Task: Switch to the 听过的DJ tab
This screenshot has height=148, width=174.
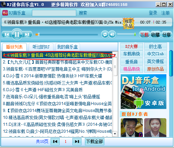Action: pyautogui.click(x=41, y=47)
